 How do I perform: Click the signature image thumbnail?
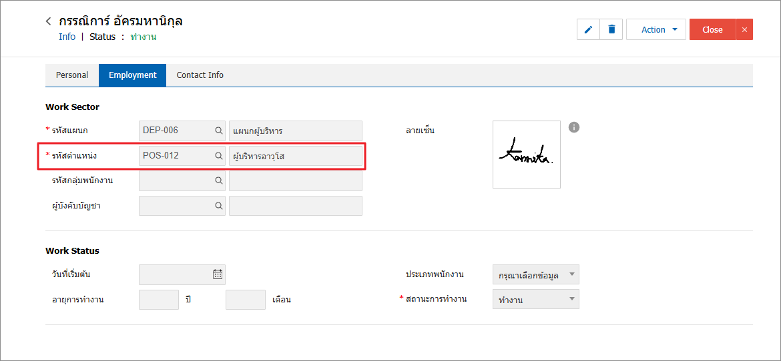point(527,155)
